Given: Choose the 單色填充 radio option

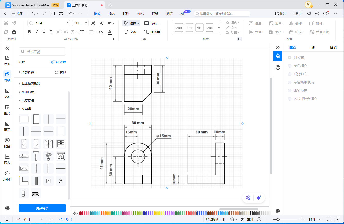Looking at the screenshot, I should [290, 66].
